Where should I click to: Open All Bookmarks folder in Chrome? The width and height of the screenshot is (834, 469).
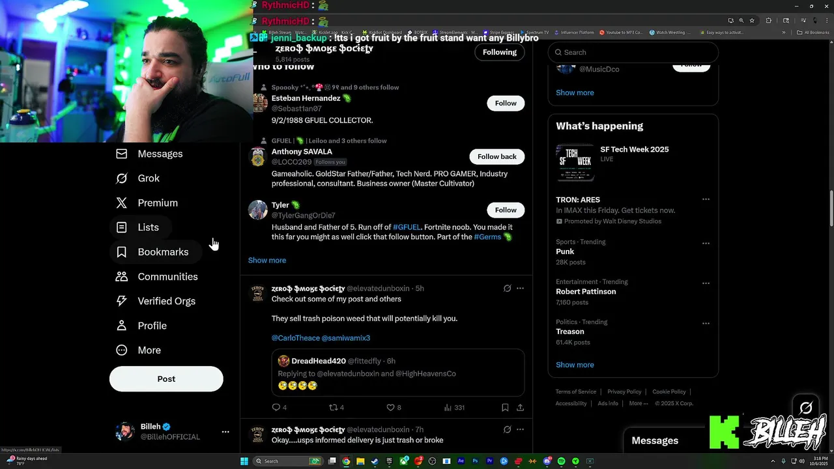point(813,33)
